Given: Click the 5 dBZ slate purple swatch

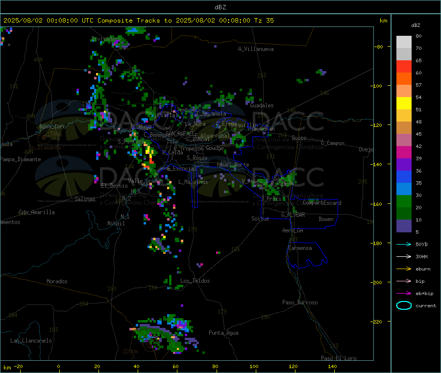Looking at the screenshot, I should click(404, 225).
